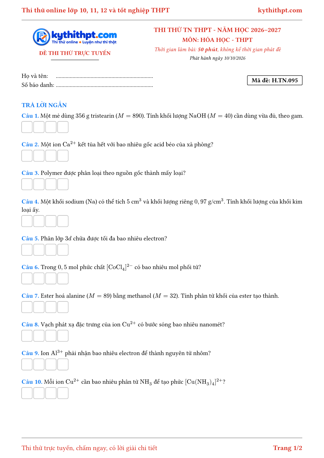This screenshot has width=324, height=458.
Task: Select the last answer box of Câu 1
Action: pyautogui.click(x=63, y=127)
